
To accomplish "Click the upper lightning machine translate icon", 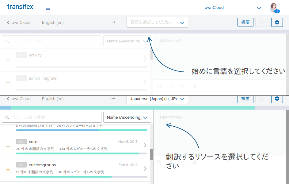I will click(x=171, y=86).
